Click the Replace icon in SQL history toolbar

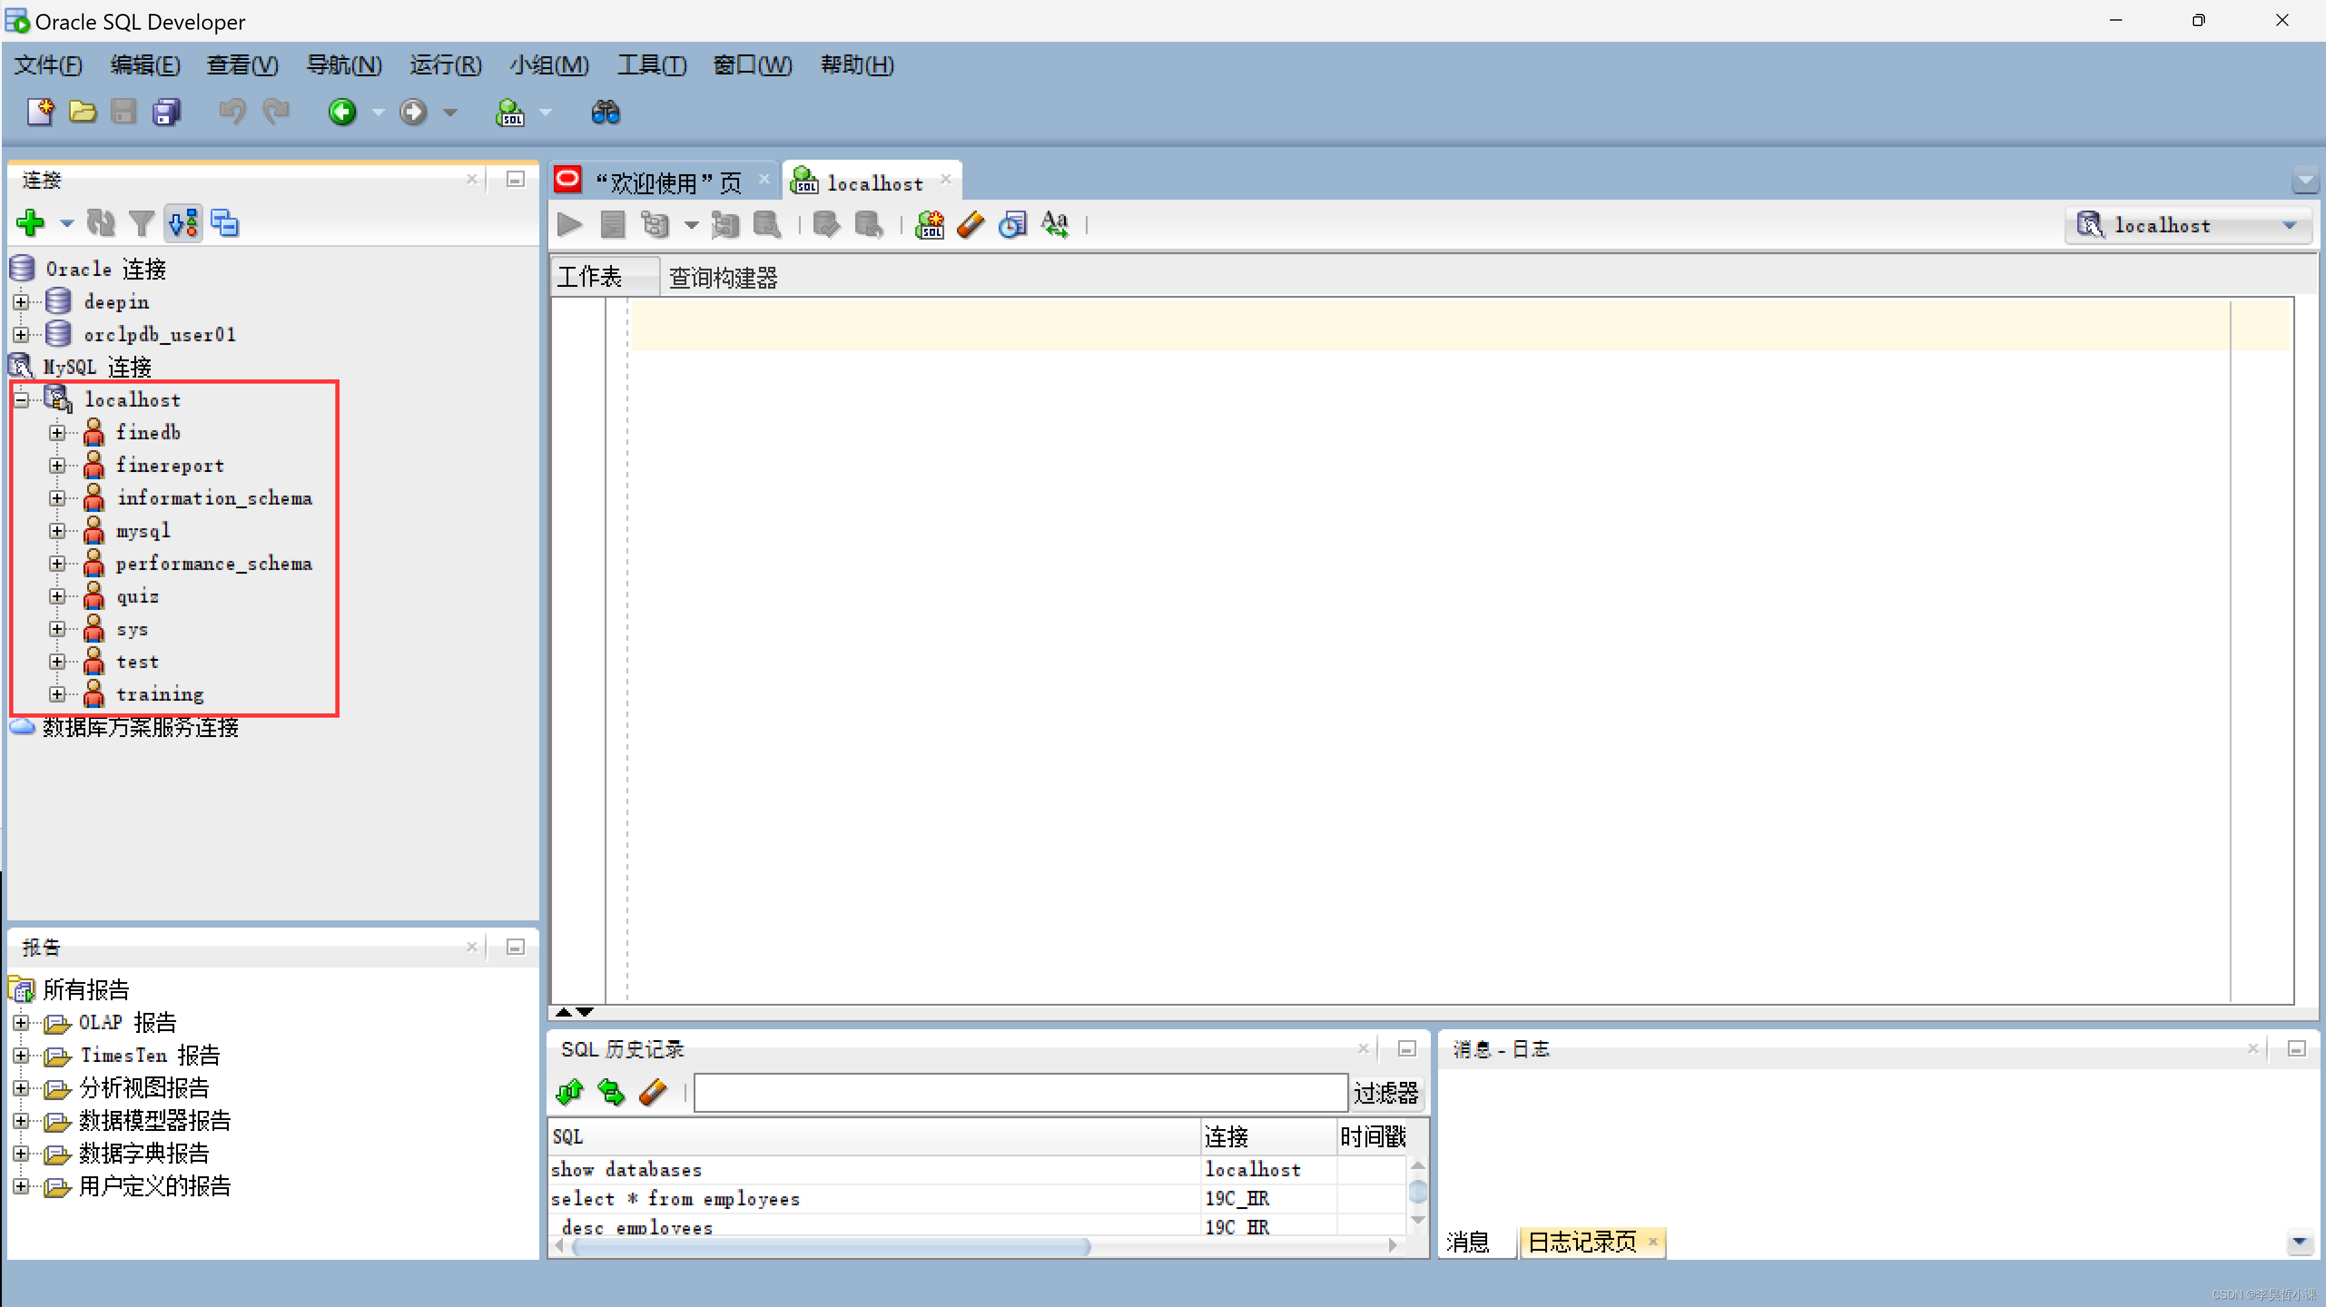click(611, 1092)
